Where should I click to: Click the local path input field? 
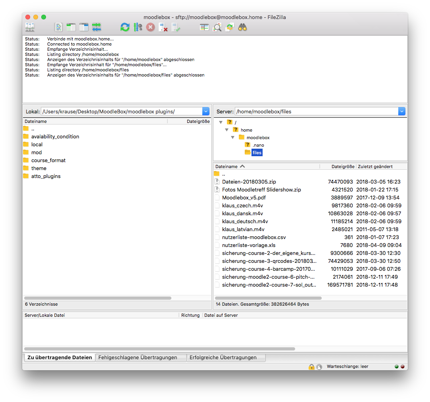[x=122, y=111]
